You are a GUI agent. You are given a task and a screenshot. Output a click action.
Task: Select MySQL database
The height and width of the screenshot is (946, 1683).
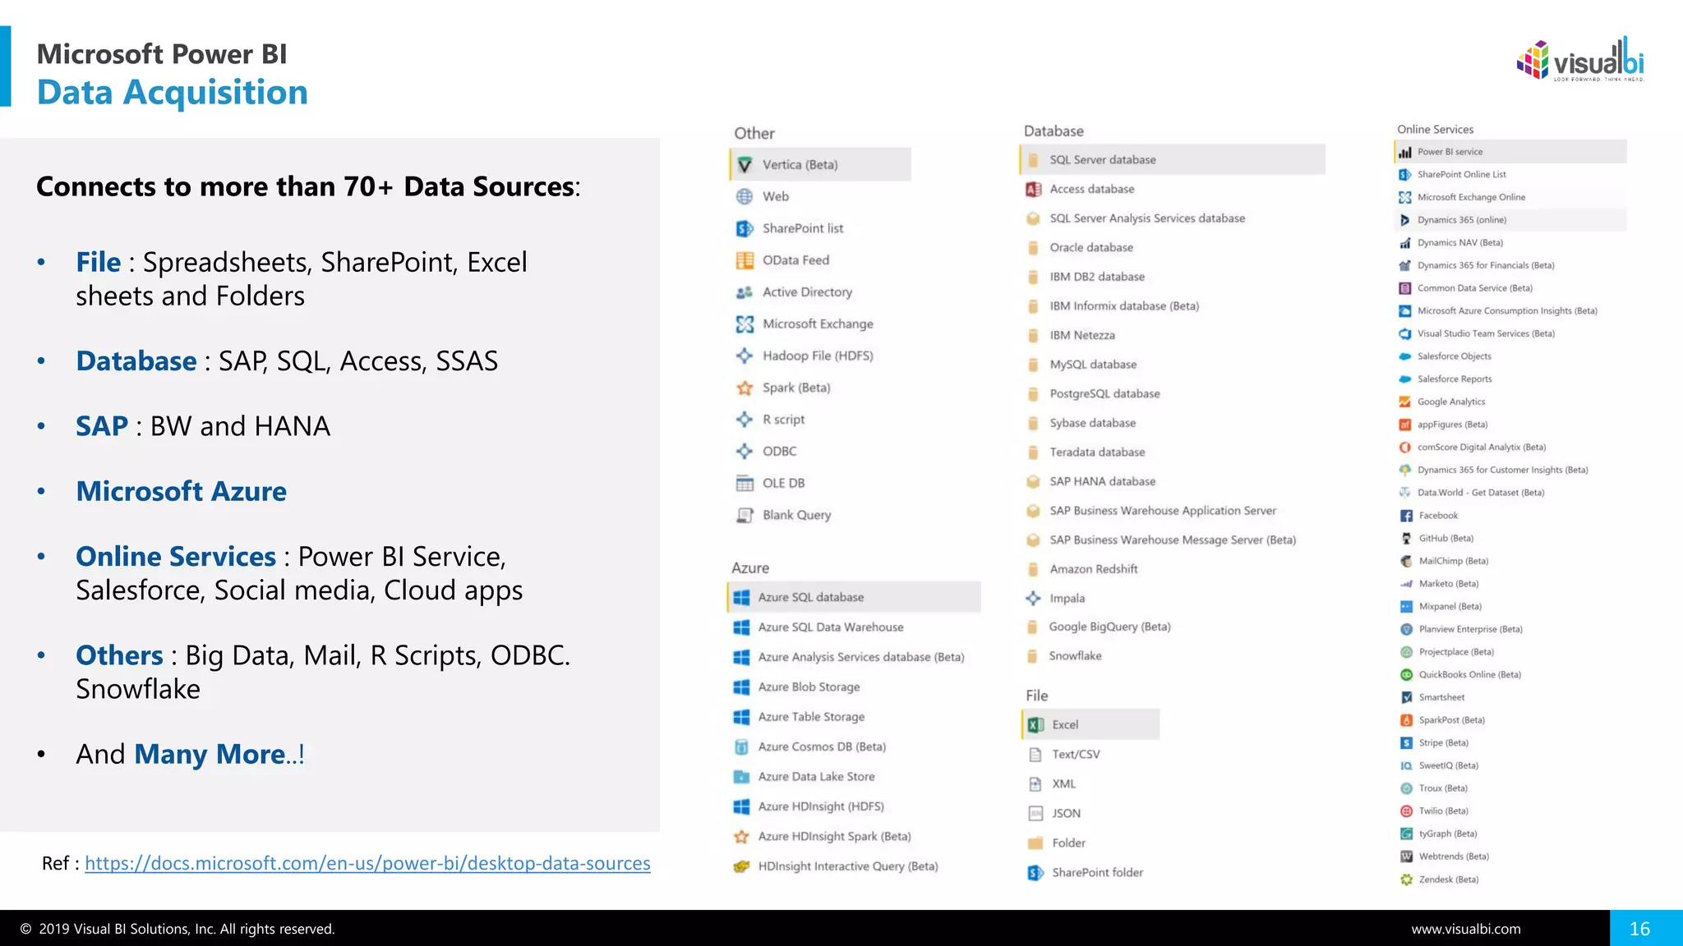tap(1082, 365)
